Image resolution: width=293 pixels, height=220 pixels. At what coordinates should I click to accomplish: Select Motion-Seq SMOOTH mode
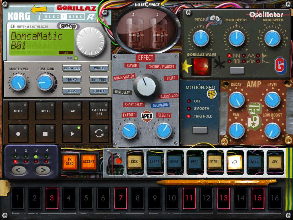pos(198,109)
